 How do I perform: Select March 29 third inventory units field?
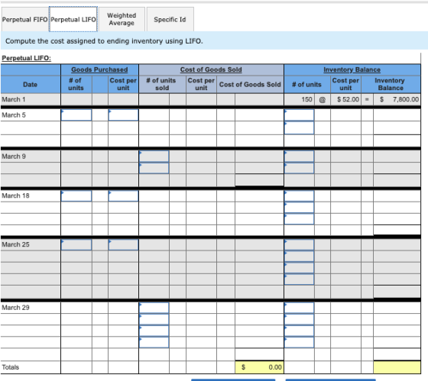click(x=299, y=331)
